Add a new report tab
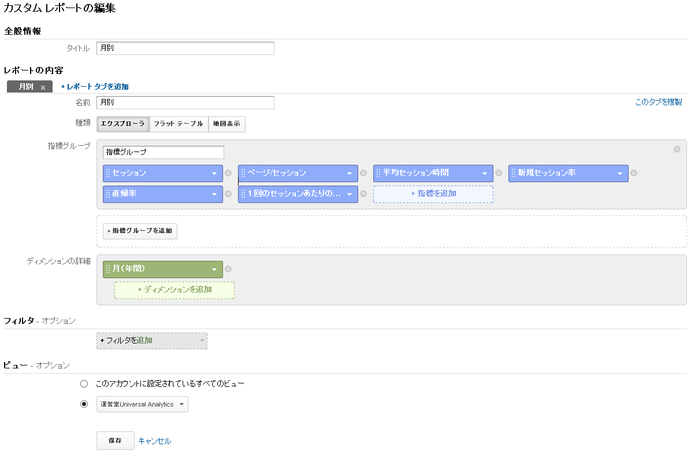 coord(95,87)
